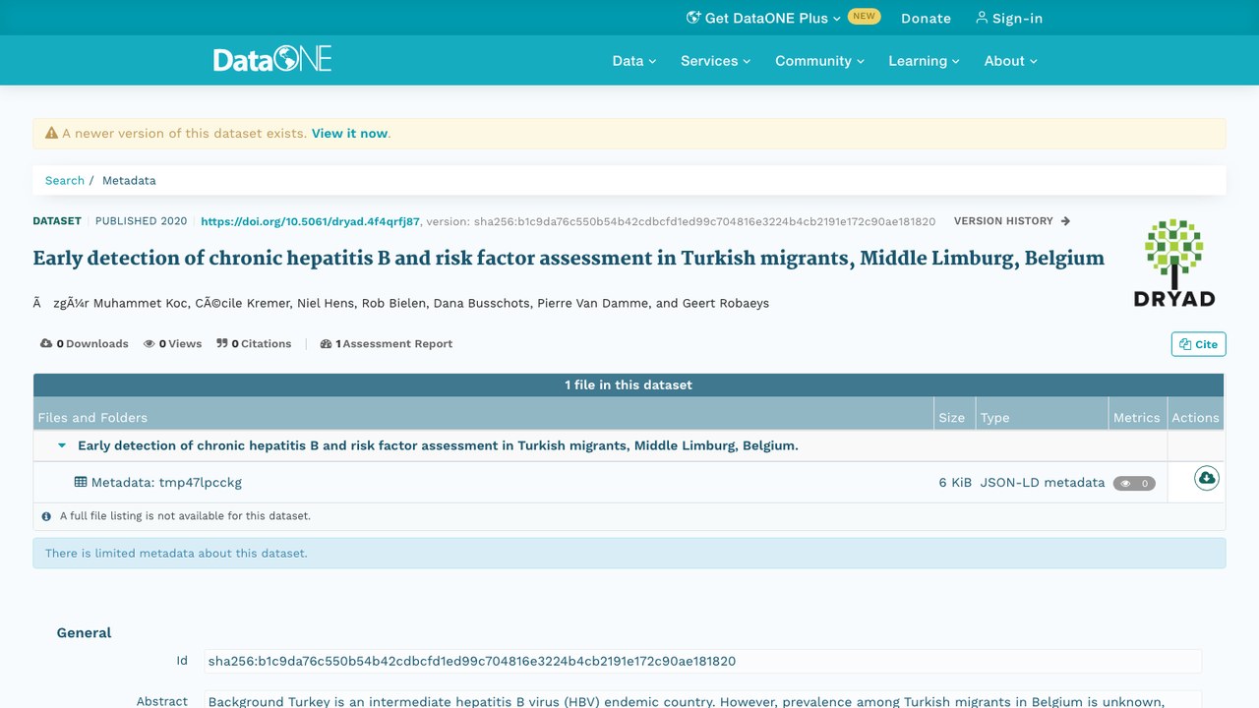Viewport: 1259px width, 708px height.
Task: Expand the Services menu
Action: point(715,60)
